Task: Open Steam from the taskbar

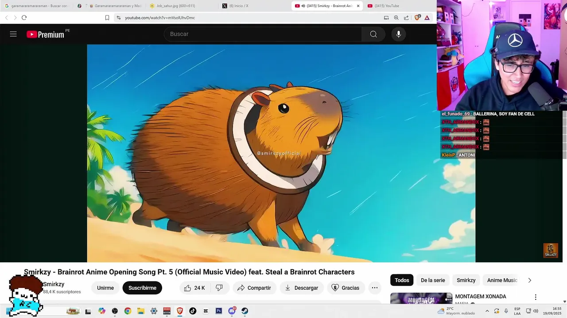Action: point(245,311)
